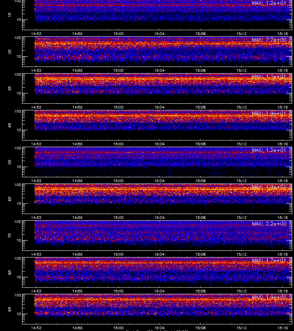
Task: Click the 10 y-axis label of panel 5R
Action: point(19,167)
